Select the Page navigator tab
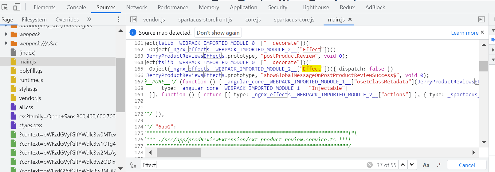This screenshot has width=495, height=172. [x=7, y=20]
